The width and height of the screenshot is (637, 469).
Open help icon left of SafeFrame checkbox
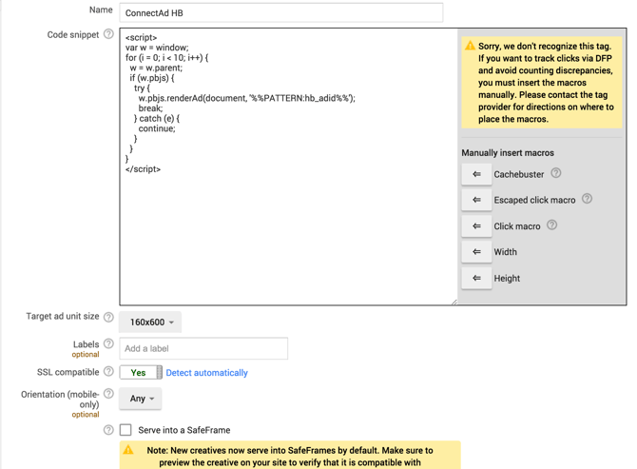108,430
